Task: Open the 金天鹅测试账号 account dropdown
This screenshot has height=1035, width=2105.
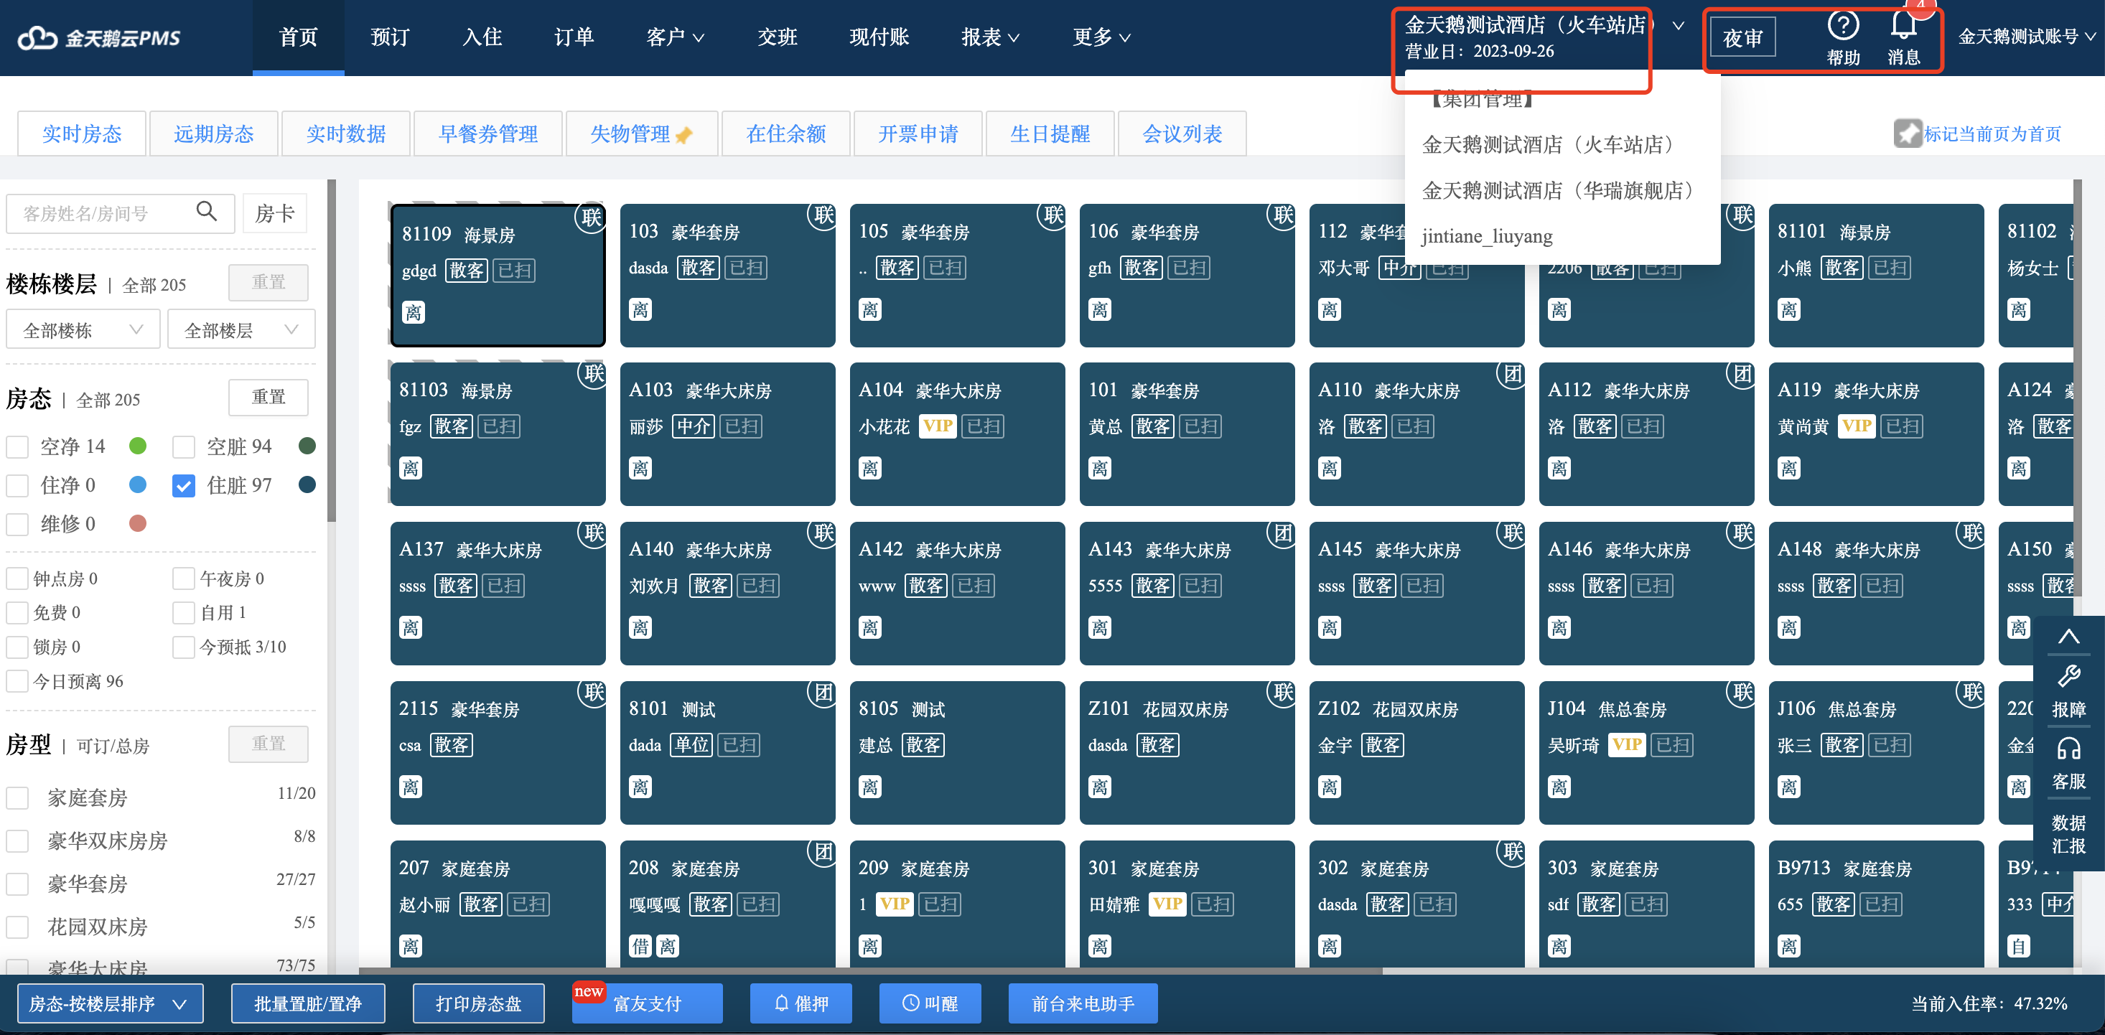Action: click(2026, 37)
